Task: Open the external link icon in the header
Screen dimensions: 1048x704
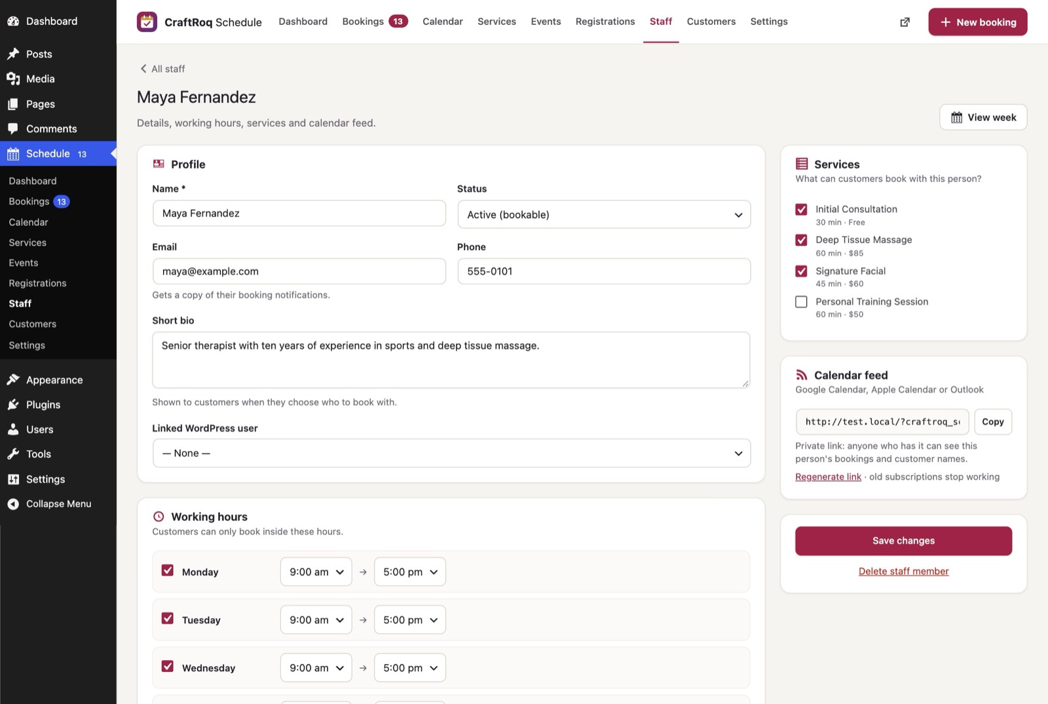Action: click(x=905, y=22)
